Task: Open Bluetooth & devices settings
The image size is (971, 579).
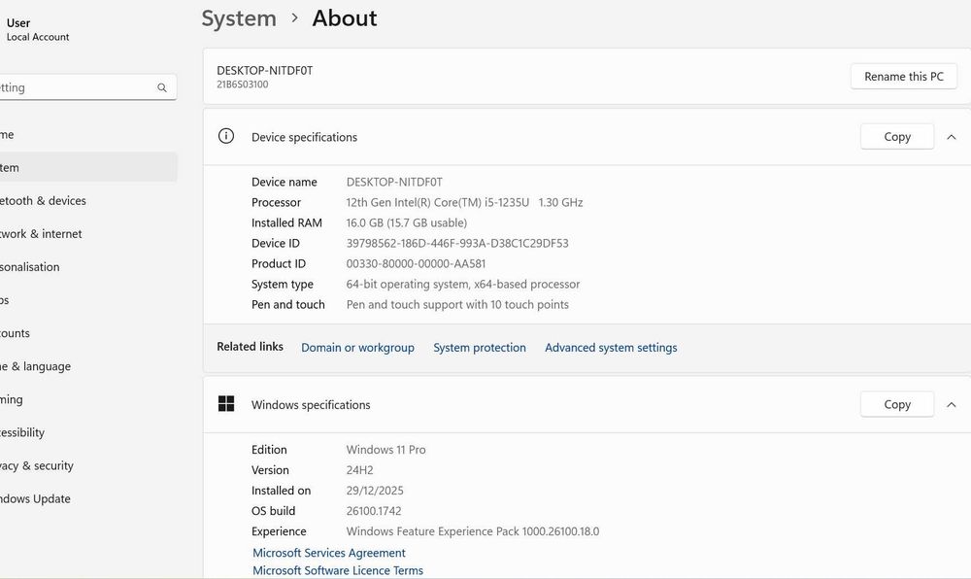Action: 86,201
